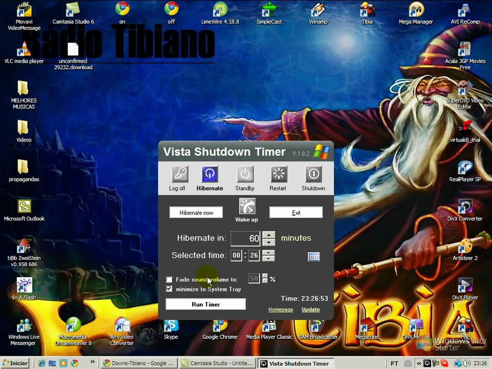Image resolution: width=492 pixels, height=369 pixels.
Task: Click the Hibernate in minutes field
Action: pyautogui.click(x=245, y=238)
